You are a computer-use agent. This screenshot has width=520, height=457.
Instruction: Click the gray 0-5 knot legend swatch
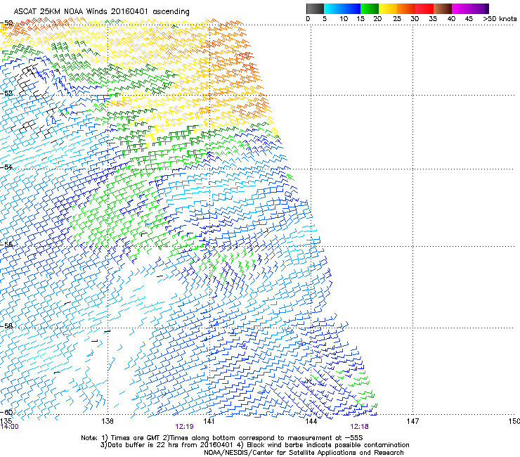(x=315, y=8)
